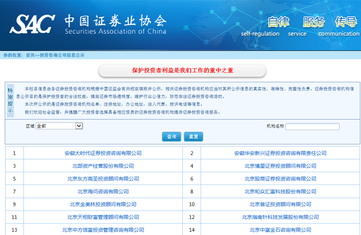Open 北京天相财富管理顾问有限公司 link
This screenshot has width=361, height=235.
point(103,217)
